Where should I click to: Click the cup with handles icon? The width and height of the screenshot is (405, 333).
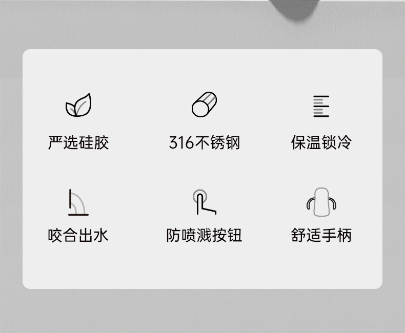pos(321,202)
